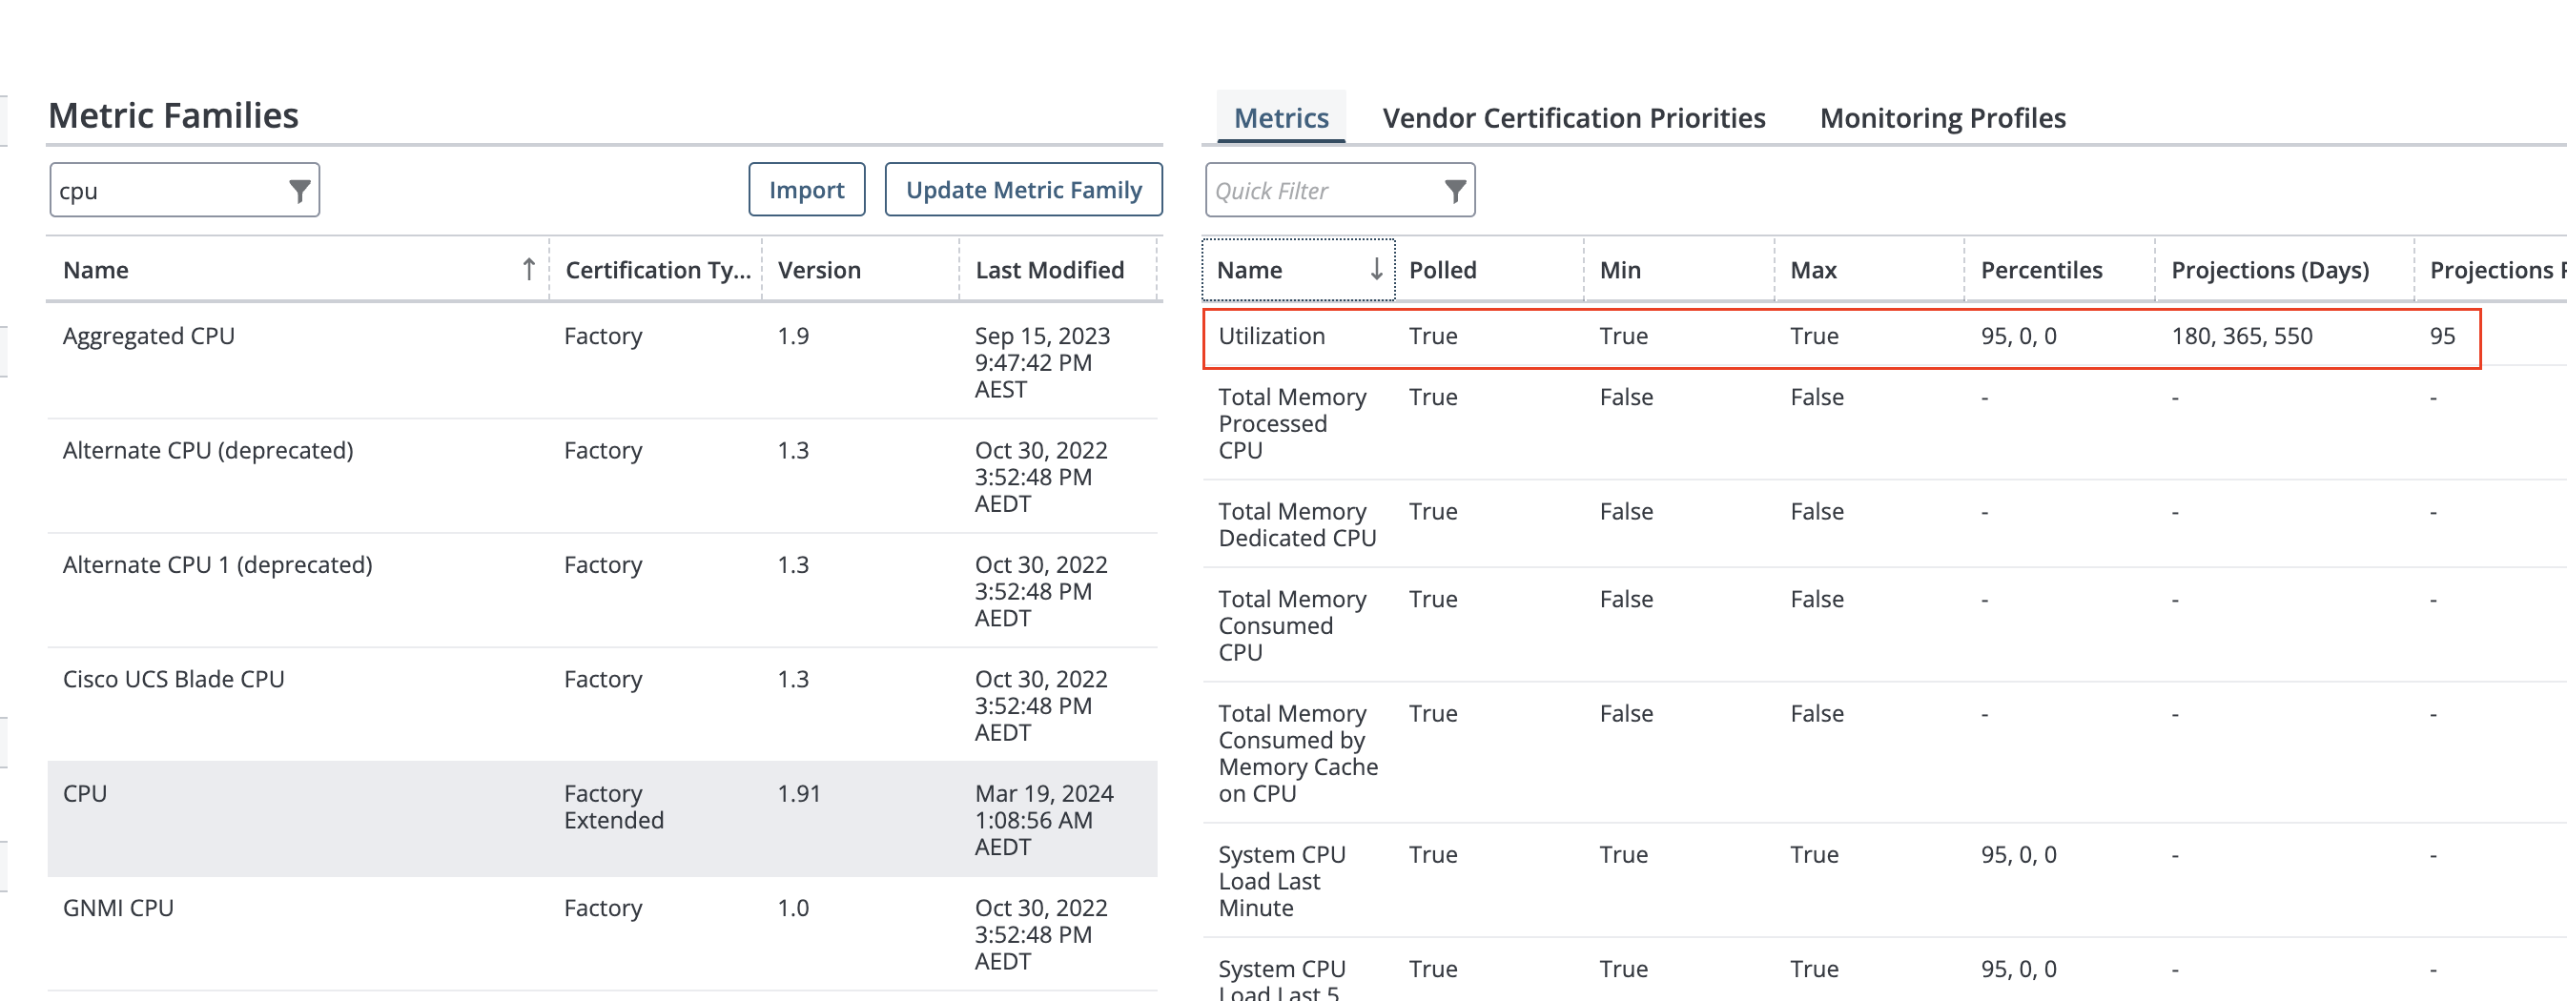The height and width of the screenshot is (1001, 2567).
Task: Open the Monitoring Profiles tab
Action: [x=1941, y=118]
